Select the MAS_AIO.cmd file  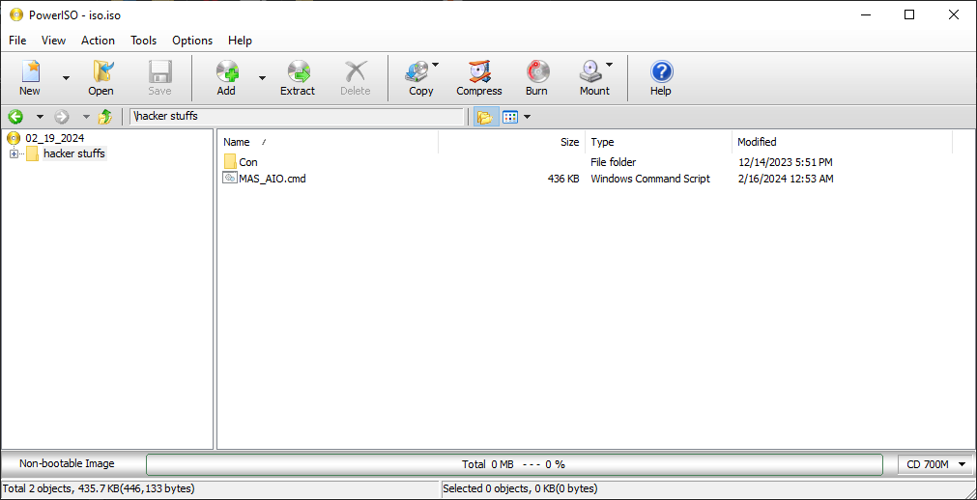point(273,179)
